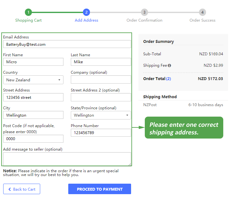Click the Order Total item count link
This screenshot has height=204, width=229.
click(x=168, y=79)
